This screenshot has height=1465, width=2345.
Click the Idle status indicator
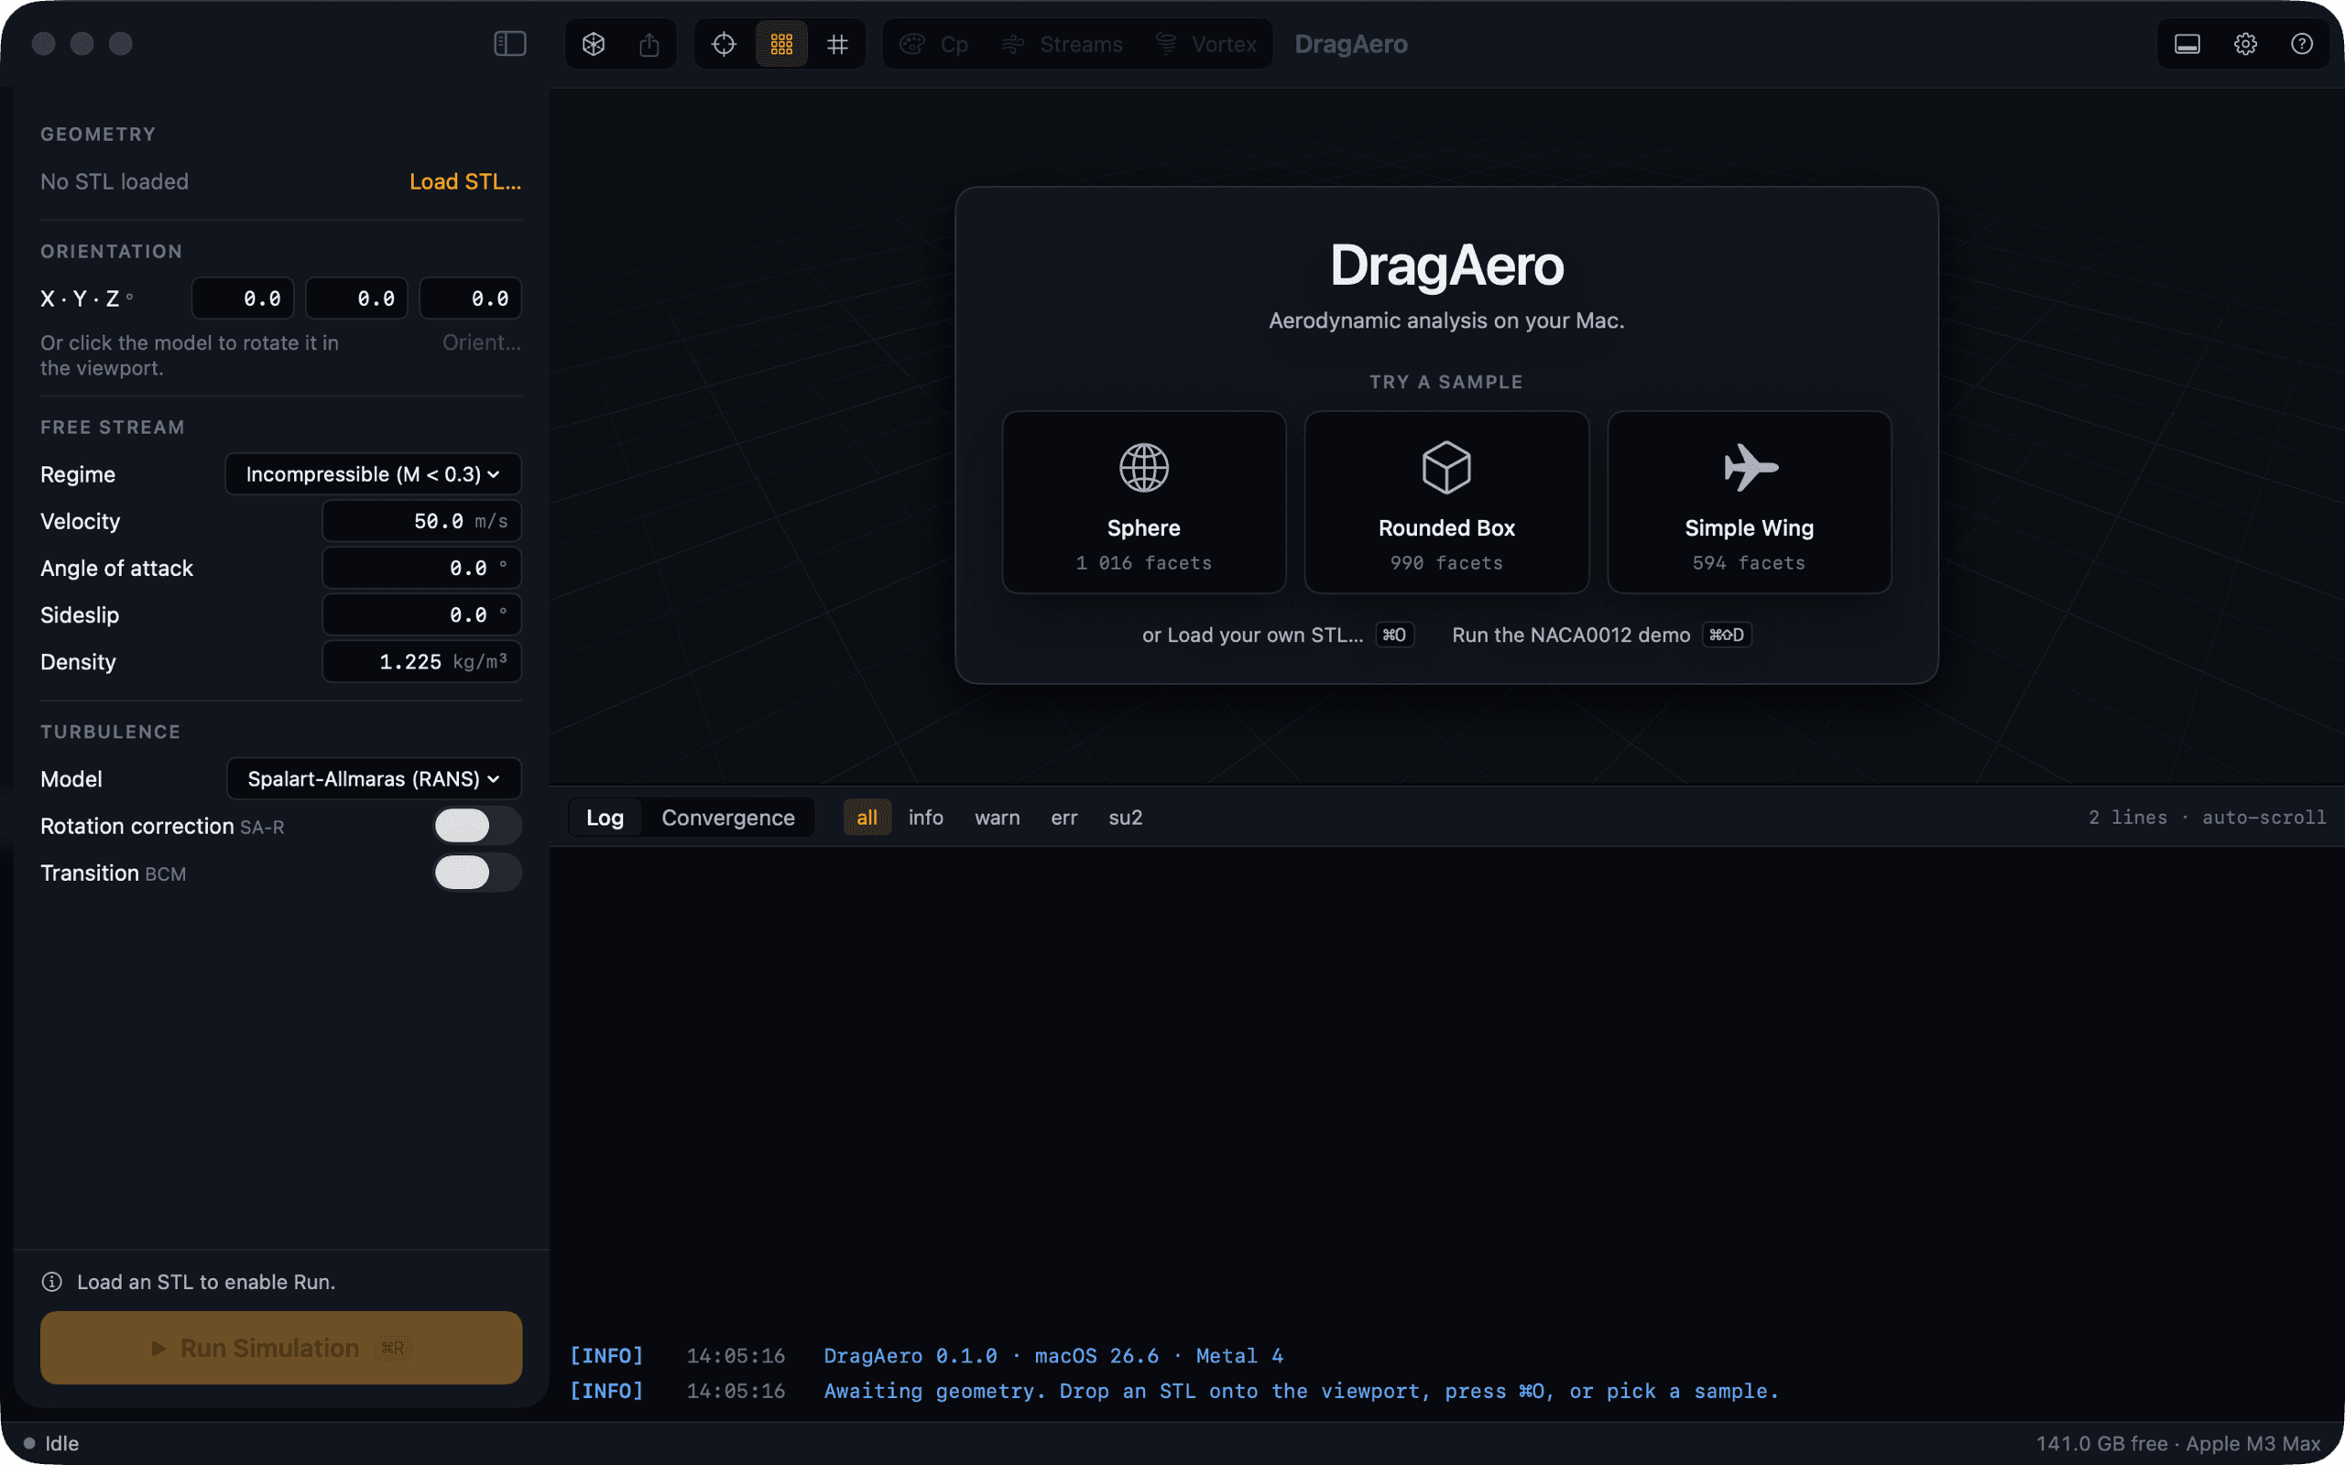[x=51, y=1443]
